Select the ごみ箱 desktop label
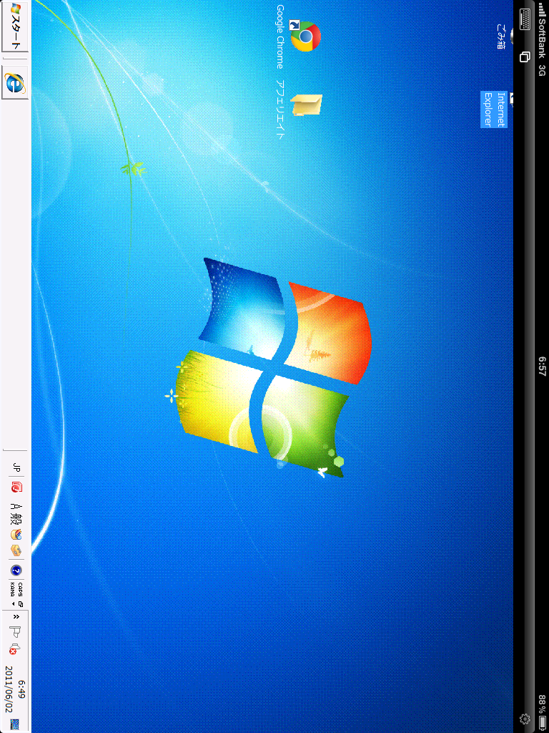This screenshot has height=733, width=549. click(x=500, y=37)
